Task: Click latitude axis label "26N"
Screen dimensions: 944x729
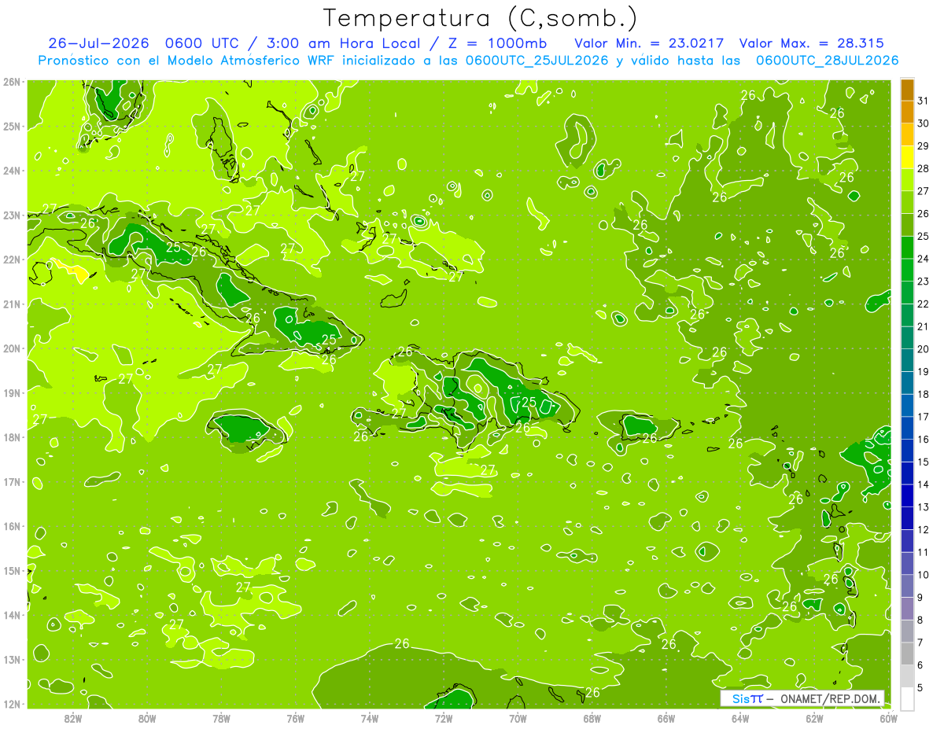Action: (12, 82)
